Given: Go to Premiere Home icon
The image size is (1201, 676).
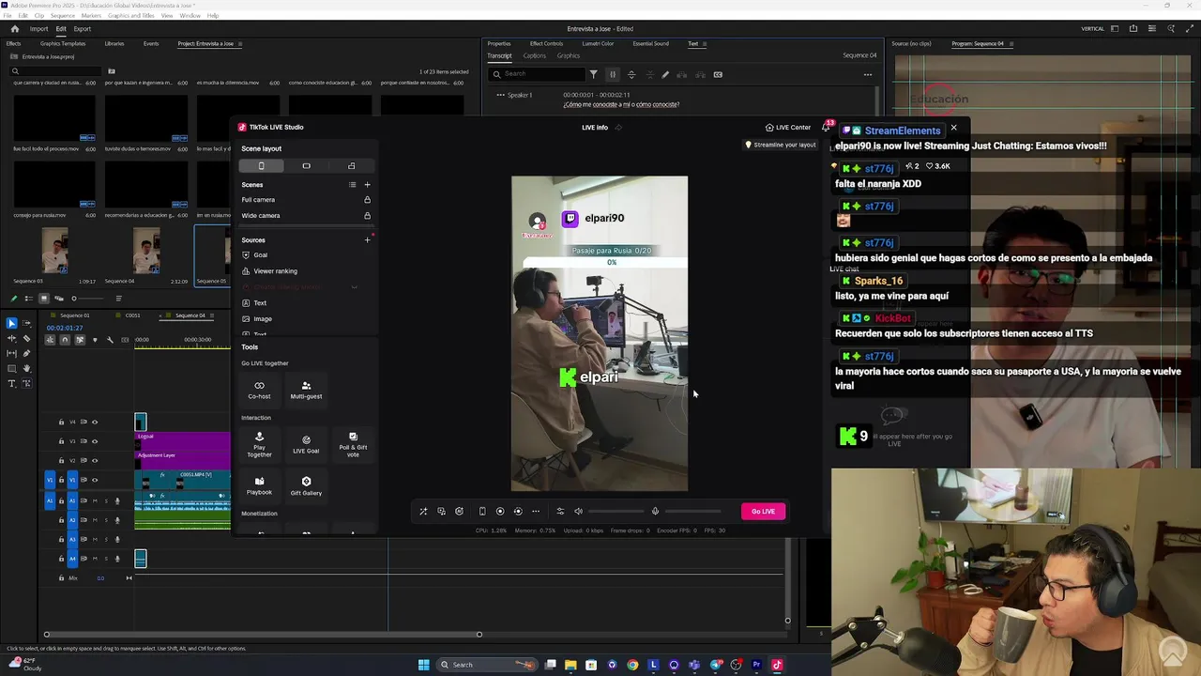Looking at the screenshot, I should (14, 29).
